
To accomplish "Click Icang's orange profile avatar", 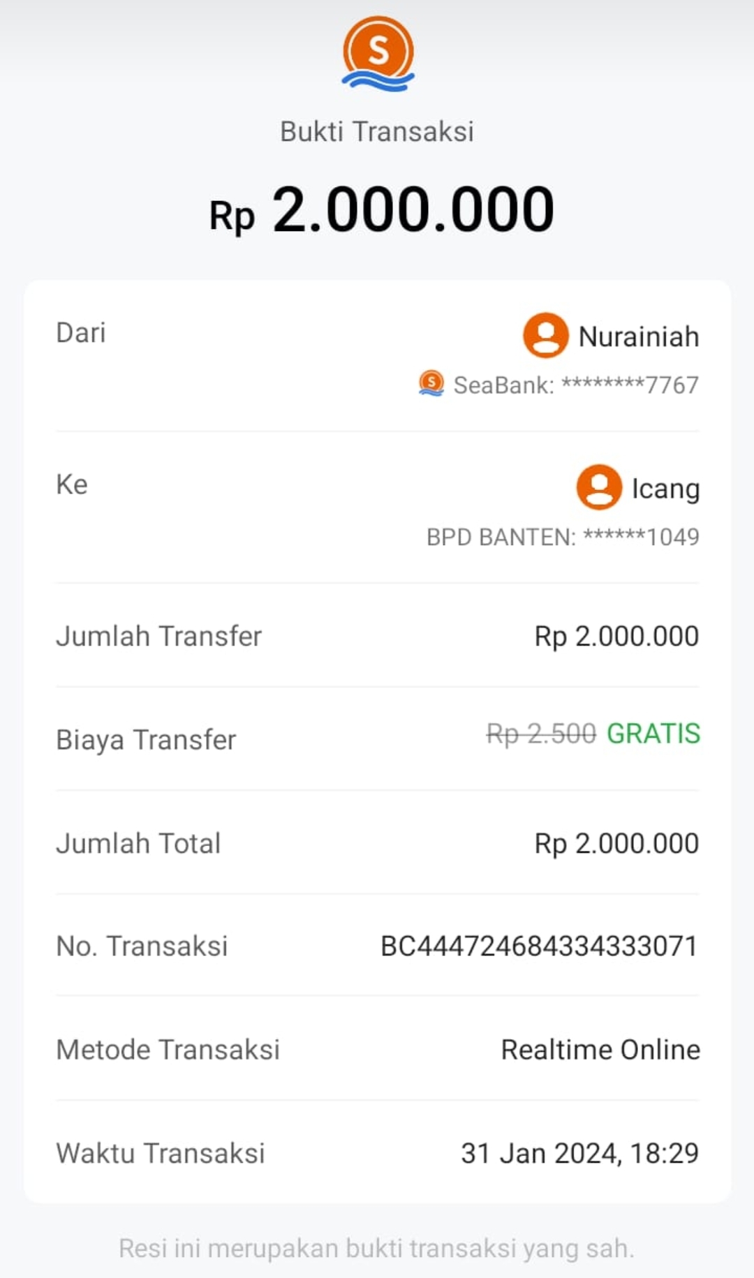I will pyautogui.click(x=598, y=487).
